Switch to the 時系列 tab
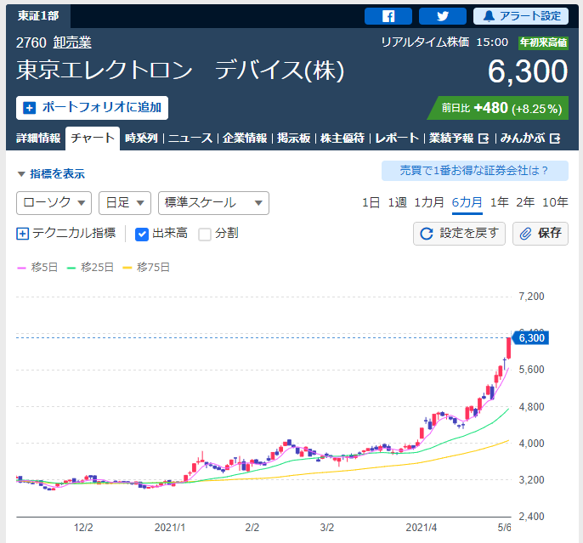Image resolution: width=583 pixels, height=543 pixels. coord(141,139)
